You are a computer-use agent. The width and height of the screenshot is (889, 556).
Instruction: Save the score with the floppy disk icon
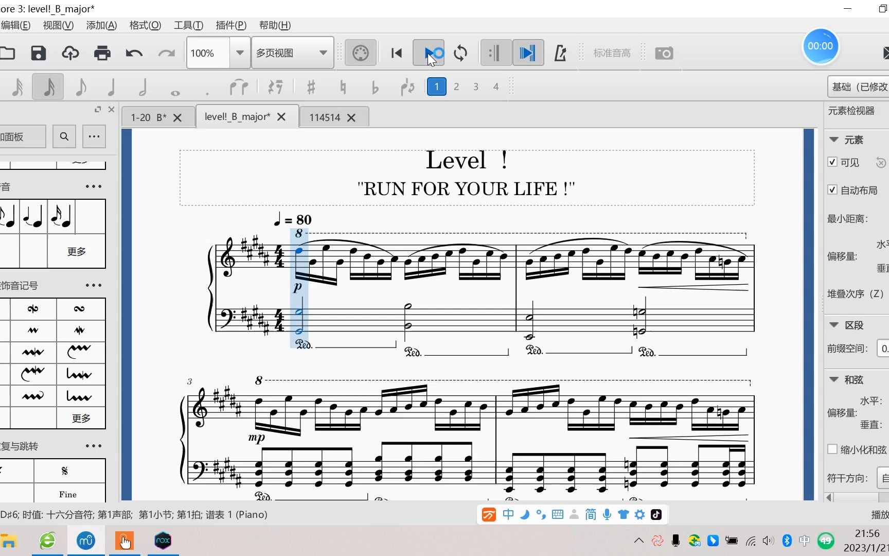tap(39, 53)
